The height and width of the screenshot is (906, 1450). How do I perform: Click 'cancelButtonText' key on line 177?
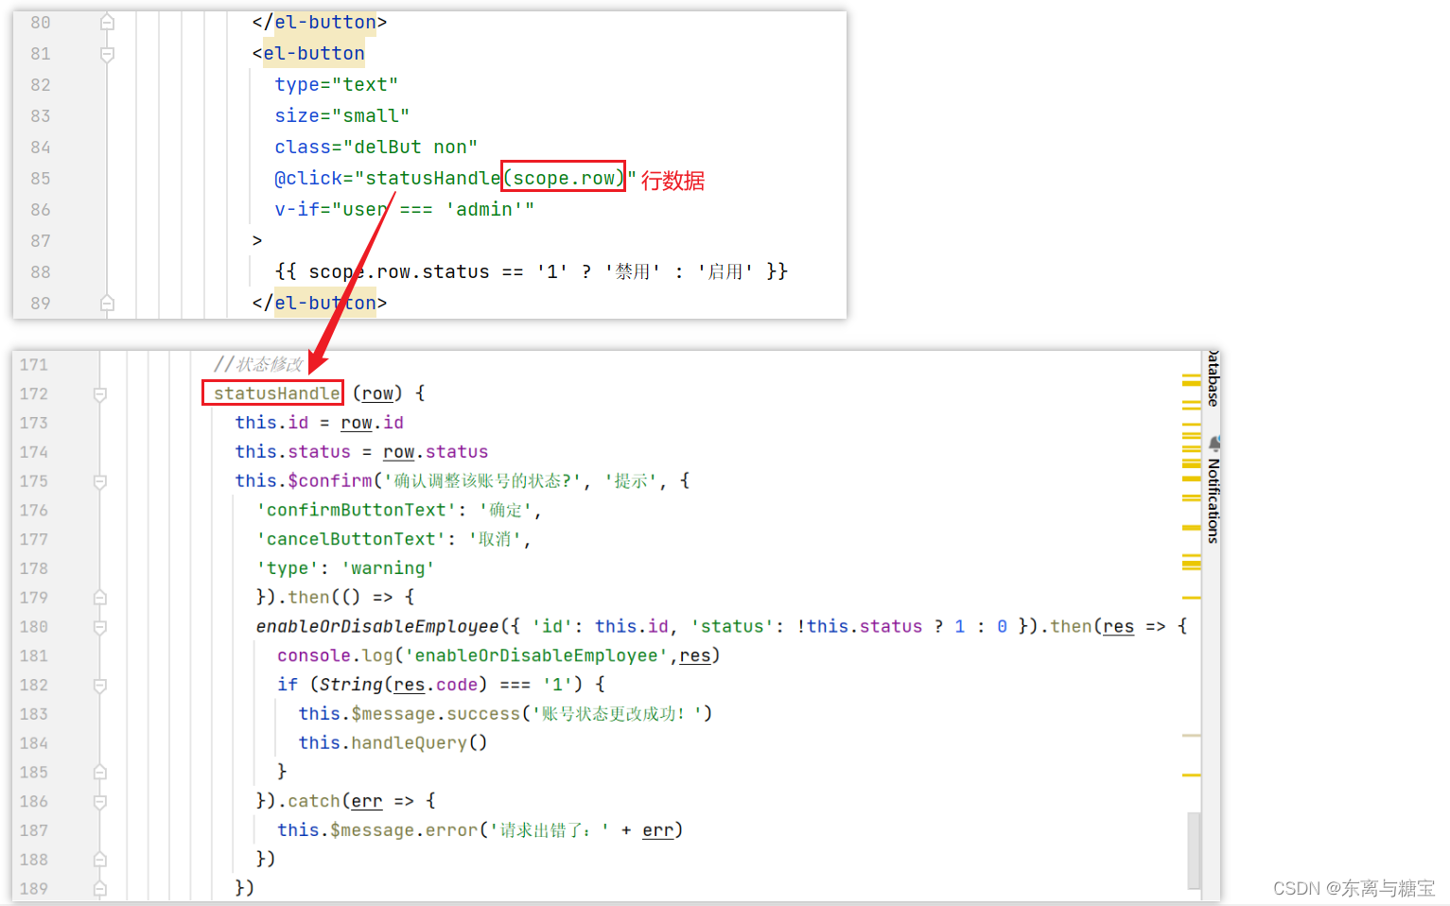click(351, 539)
